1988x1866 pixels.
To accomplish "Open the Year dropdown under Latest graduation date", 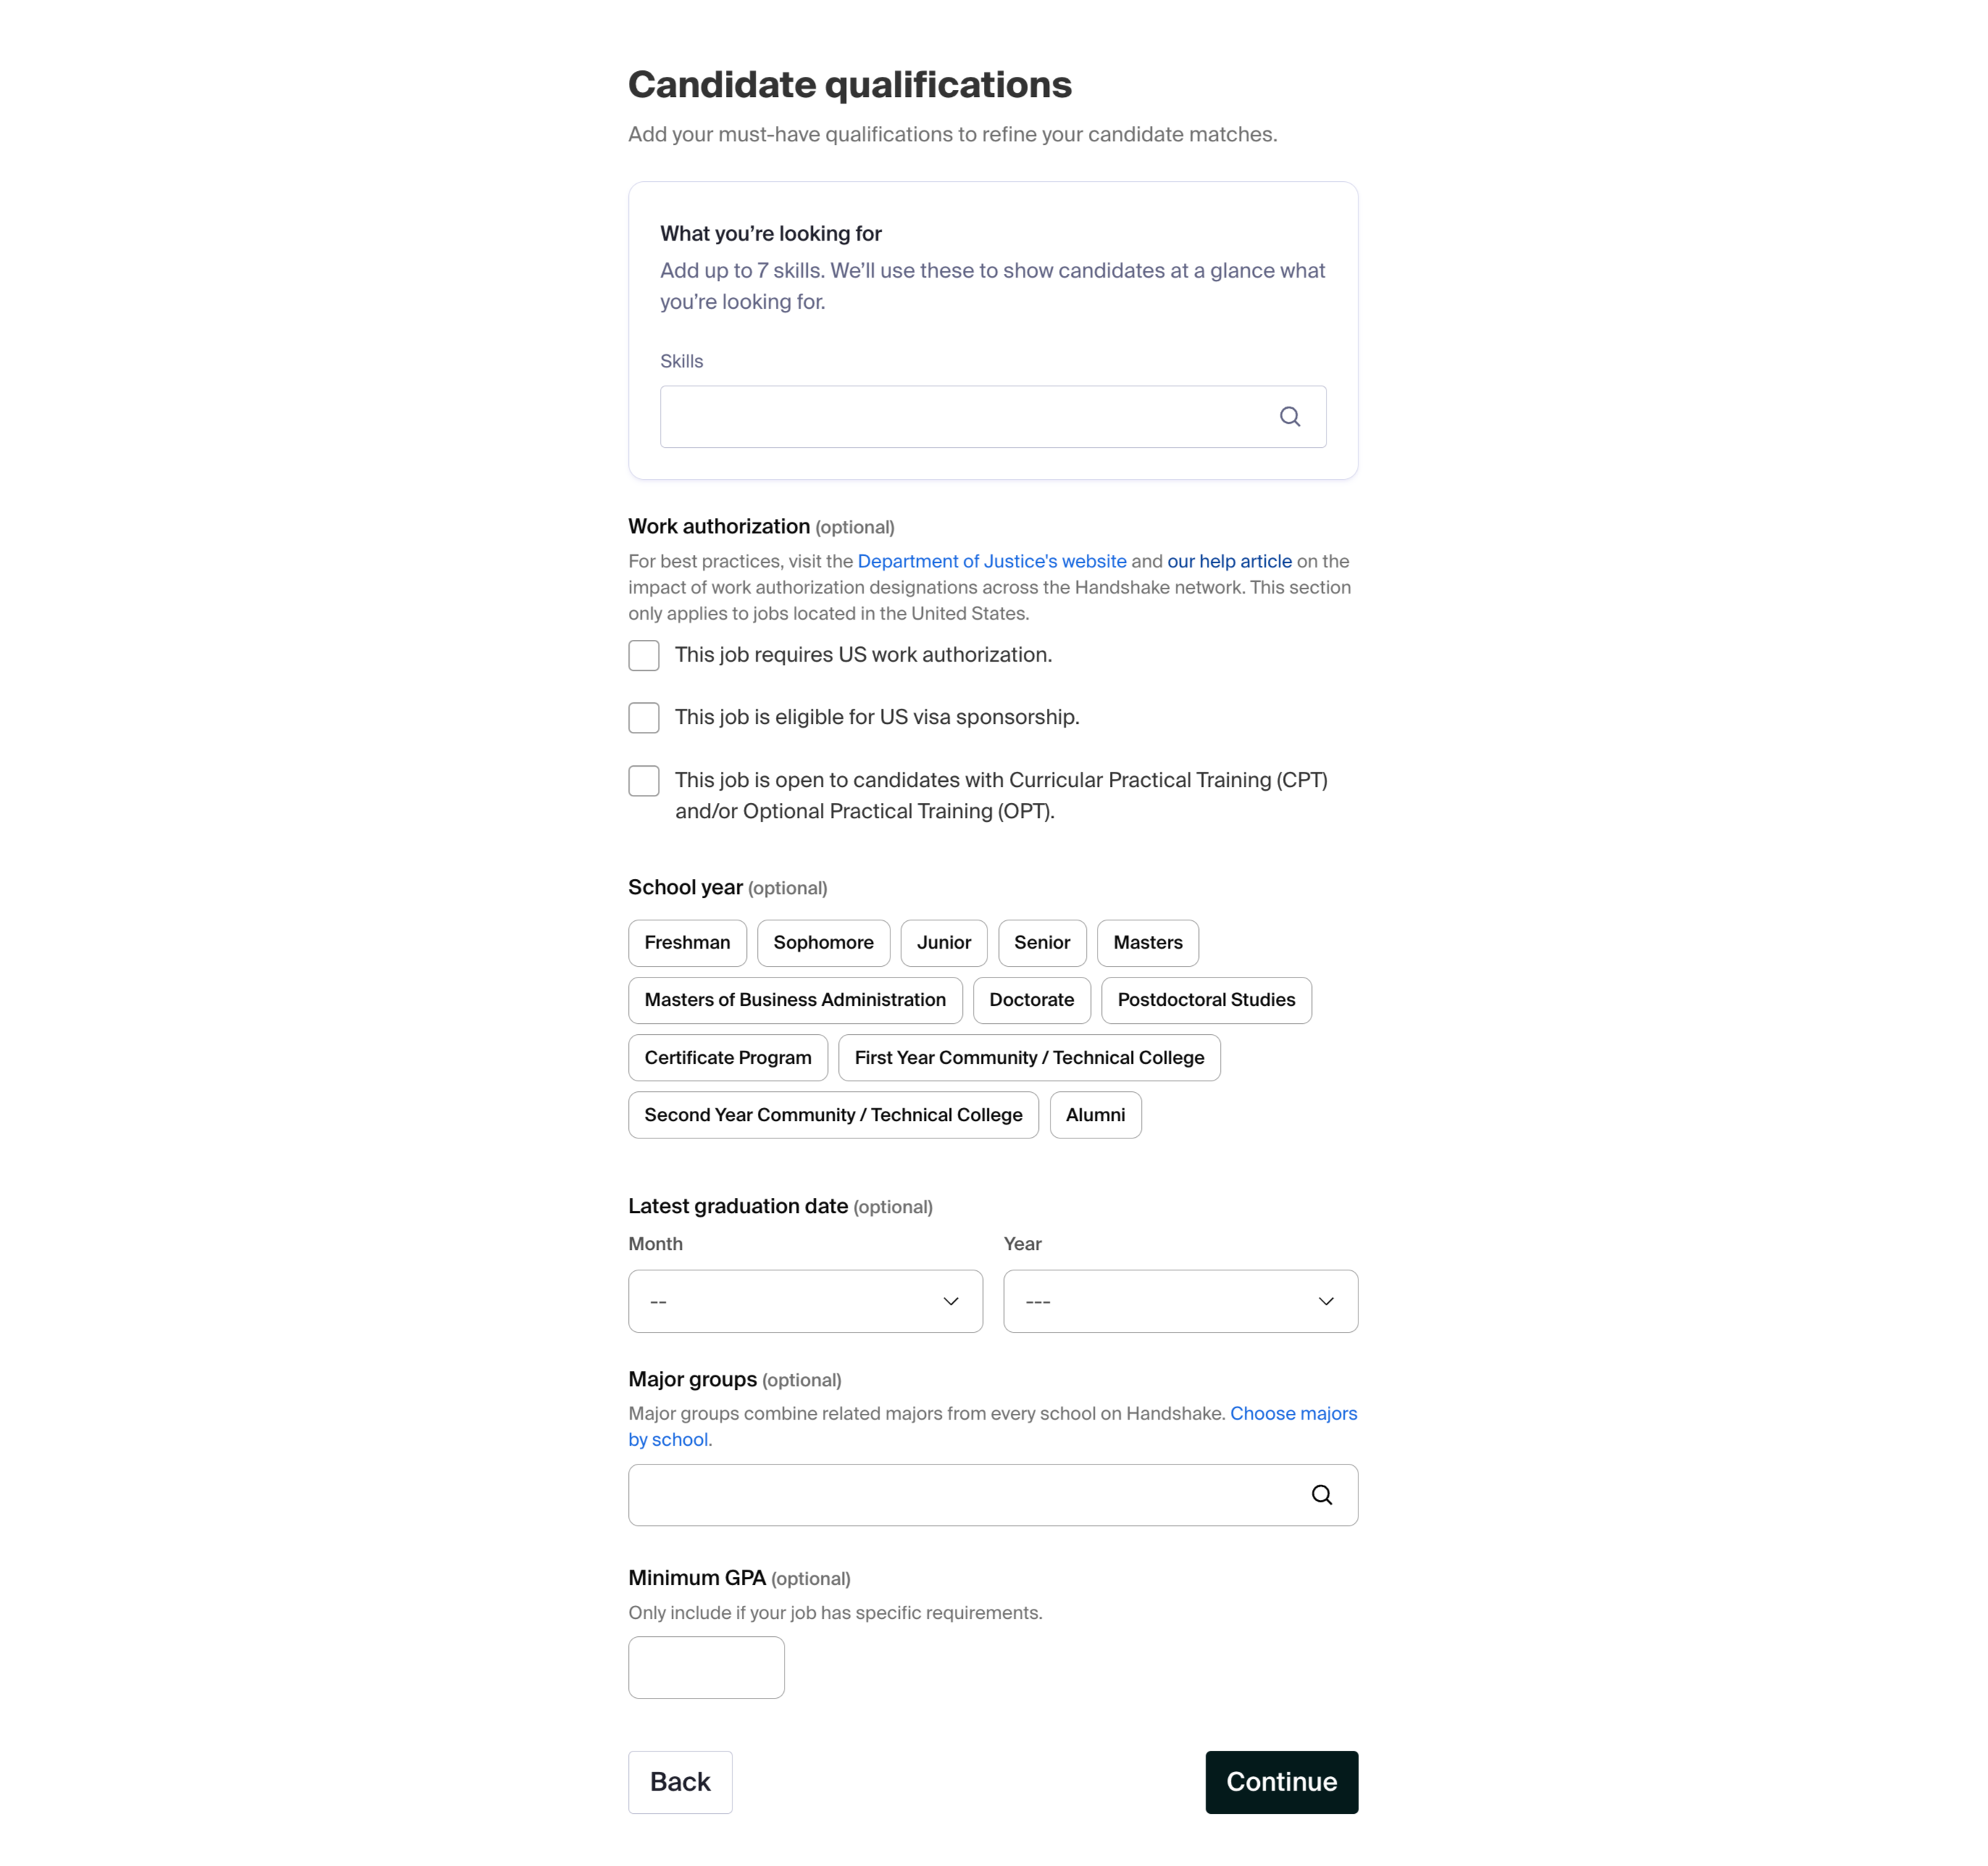I will click(1180, 1301).
